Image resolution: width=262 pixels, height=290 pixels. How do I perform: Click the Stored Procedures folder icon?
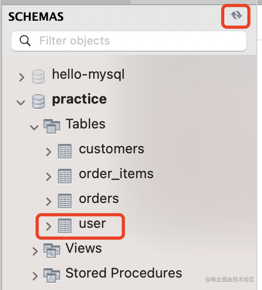[x=52, y=275]
